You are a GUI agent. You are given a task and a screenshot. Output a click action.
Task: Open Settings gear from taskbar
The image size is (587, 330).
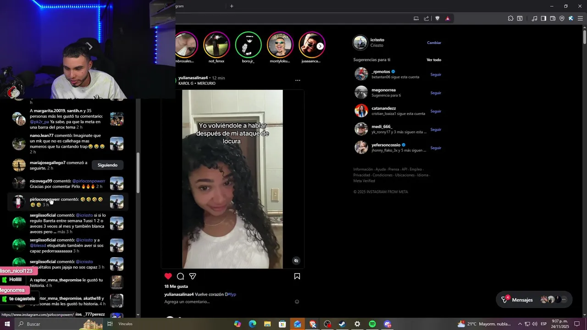(357, 324)
